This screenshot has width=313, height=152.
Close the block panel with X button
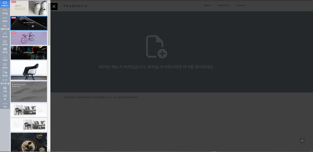54,6
